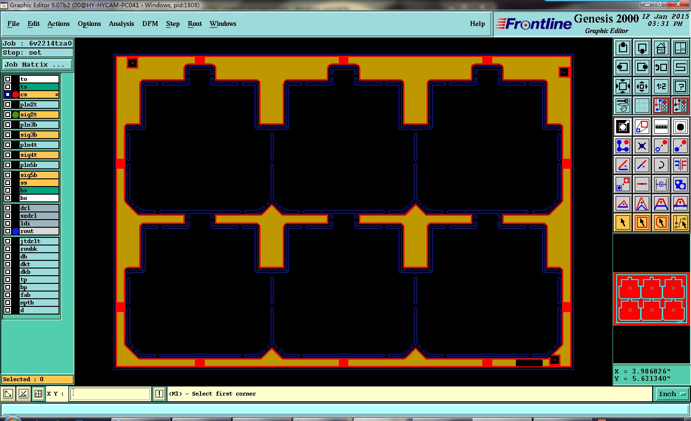Viewport: 691px width, 421px height.
Task: Click the grid snap button beside XY label
Action: (x=38, y=394)
